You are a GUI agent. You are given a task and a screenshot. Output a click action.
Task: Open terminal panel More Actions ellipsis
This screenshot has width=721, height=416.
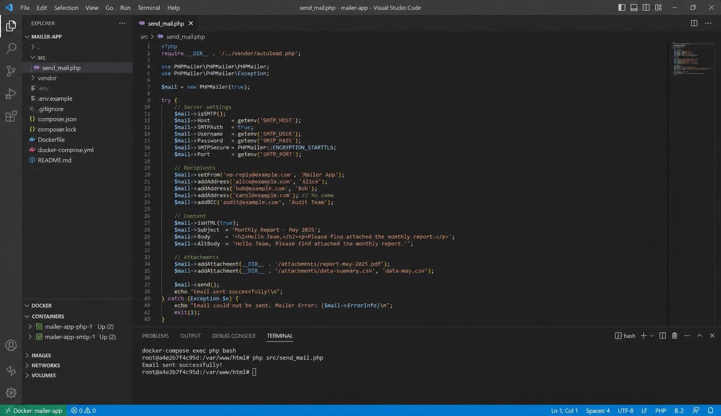tap(687, 335)
